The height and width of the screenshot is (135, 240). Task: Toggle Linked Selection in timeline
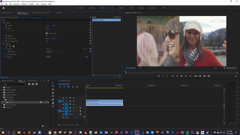click(68, 87)
